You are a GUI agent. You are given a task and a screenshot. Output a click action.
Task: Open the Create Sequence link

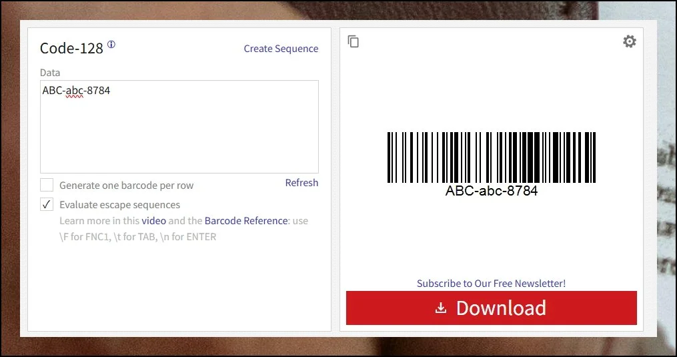point(281,49)
